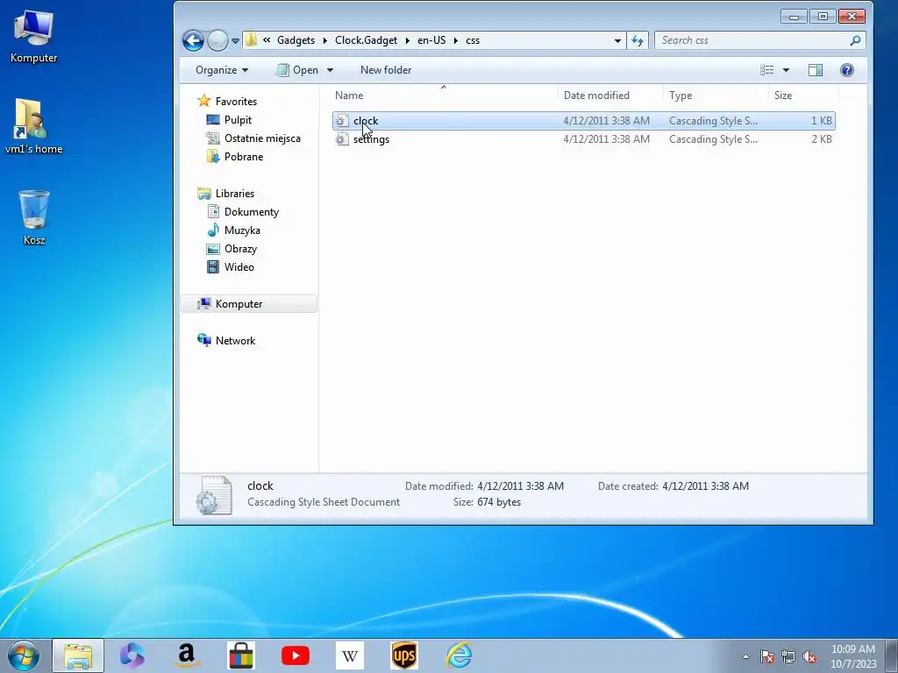Expand the arrow after en-US in address bar
This screenshot has width=898, height=673.
tap(456, 40)
